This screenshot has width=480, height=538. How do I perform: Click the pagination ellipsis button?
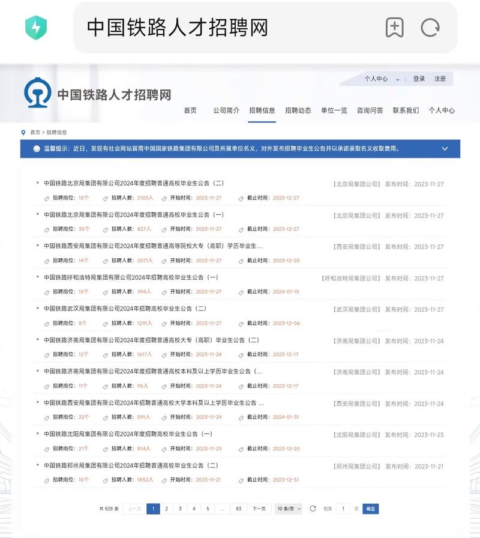(223, 509)
